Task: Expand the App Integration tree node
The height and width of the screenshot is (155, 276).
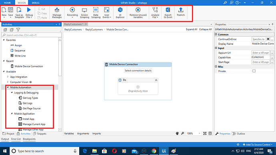Action: 8,77
